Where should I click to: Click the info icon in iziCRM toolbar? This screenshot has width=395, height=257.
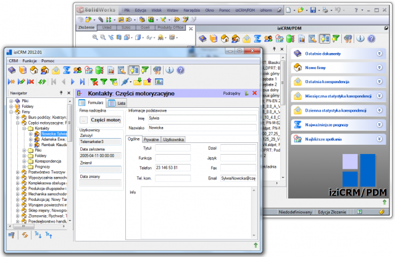click(x=170, y=70)
